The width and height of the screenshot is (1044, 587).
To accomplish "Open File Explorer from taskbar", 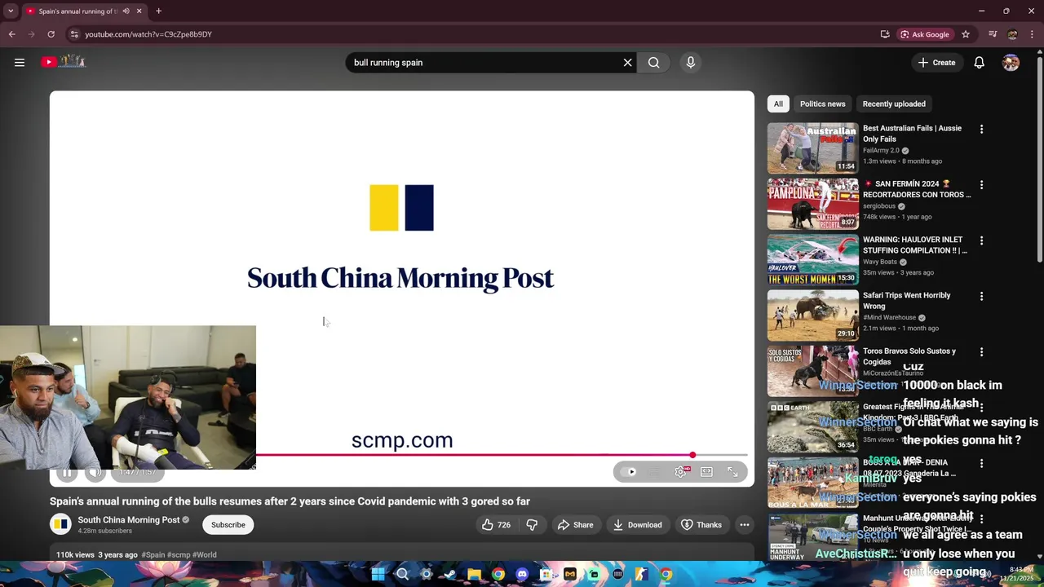I will pos(474,574).
